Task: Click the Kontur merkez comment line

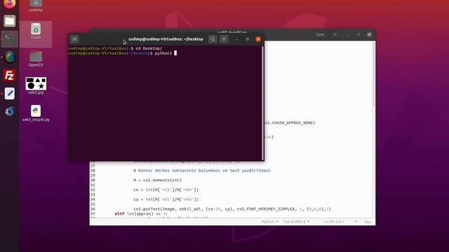Action: [202, 171]
